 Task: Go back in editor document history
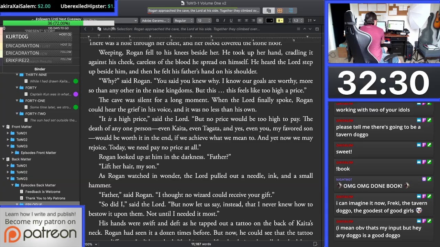coord(85,29)
